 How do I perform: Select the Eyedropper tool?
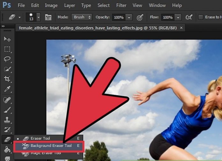(x=7, y=89)
